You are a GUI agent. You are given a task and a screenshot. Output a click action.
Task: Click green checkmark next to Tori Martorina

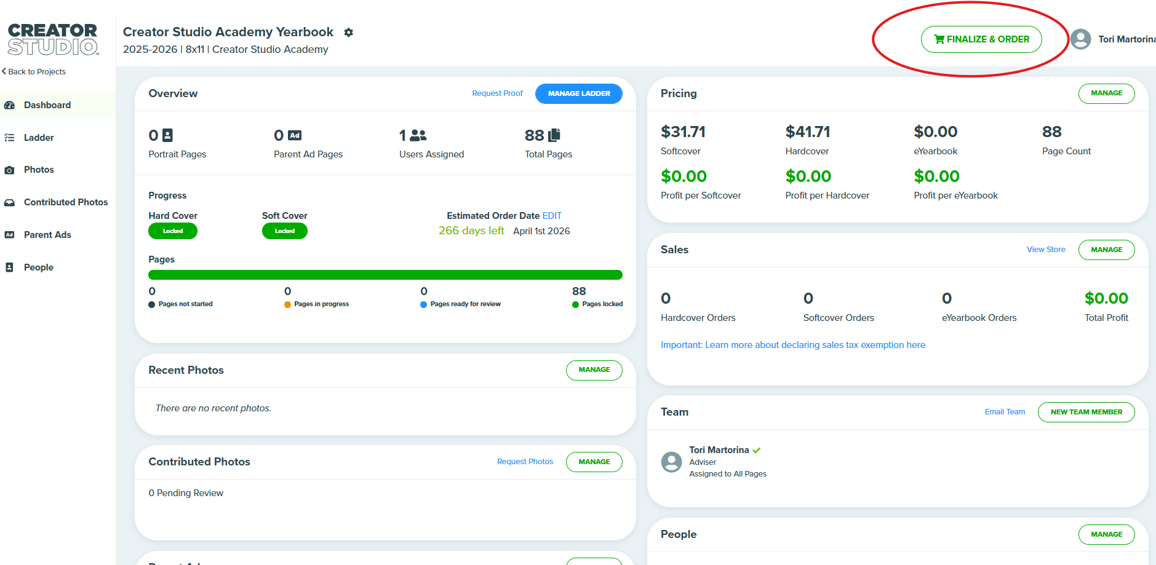(757, 450)
